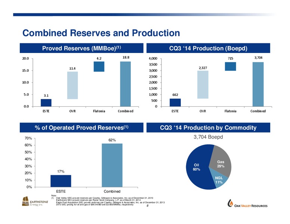
Task: Select the Combined 3,704 production bar
Action: pyautogui.click(x=258, y=84)
